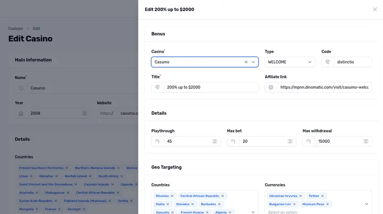Screen dimensions: 383x214
Task: Remove Ukrainian hryvnia currency tag
Action: point(300,196)
